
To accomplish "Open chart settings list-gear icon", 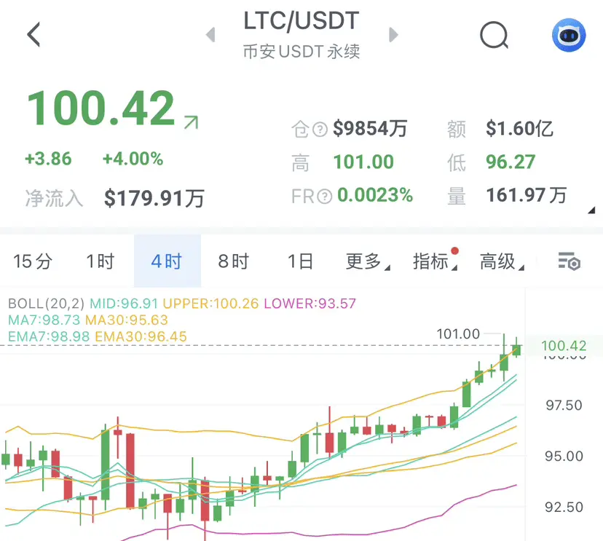I will pyautogui.click(x=569, y=261).
